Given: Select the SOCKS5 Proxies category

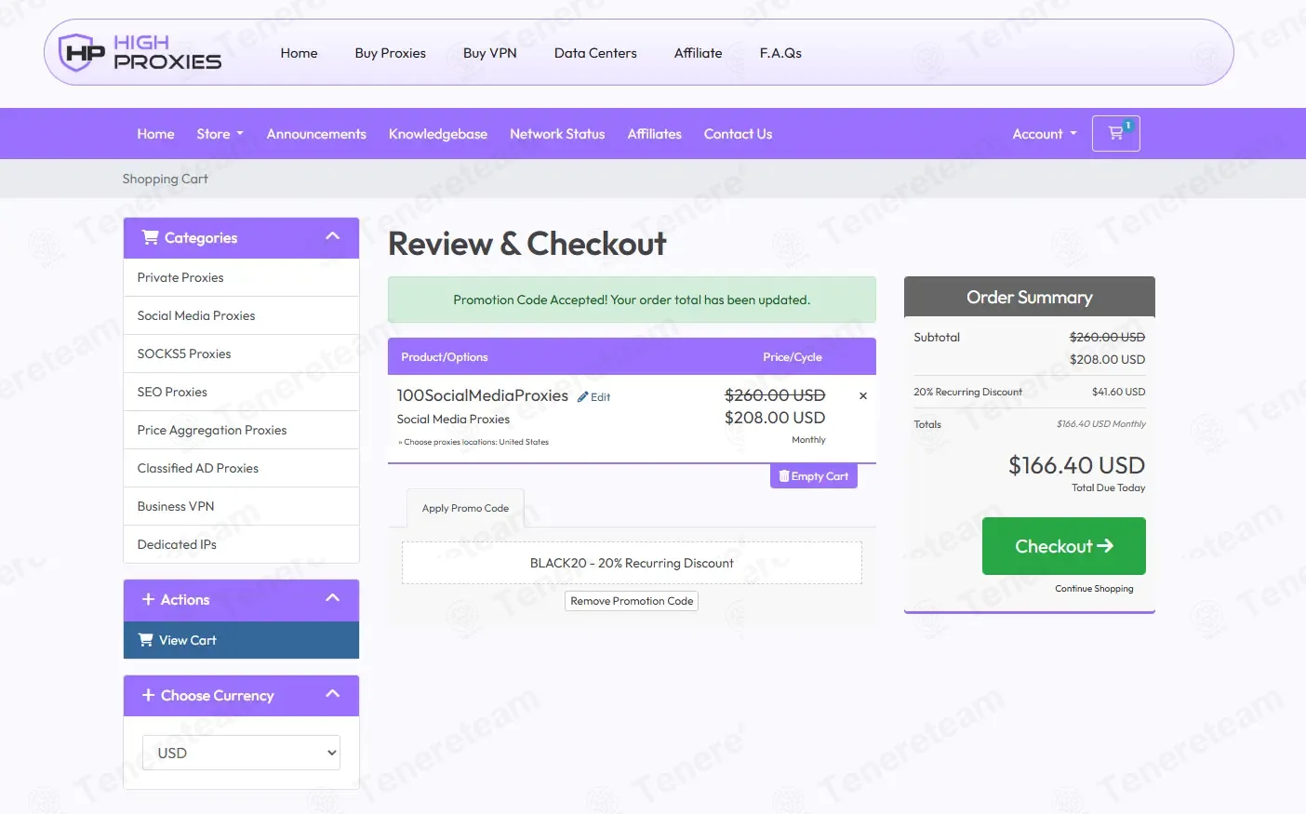Looking at the screenshot, I should [x=241, y=354].
